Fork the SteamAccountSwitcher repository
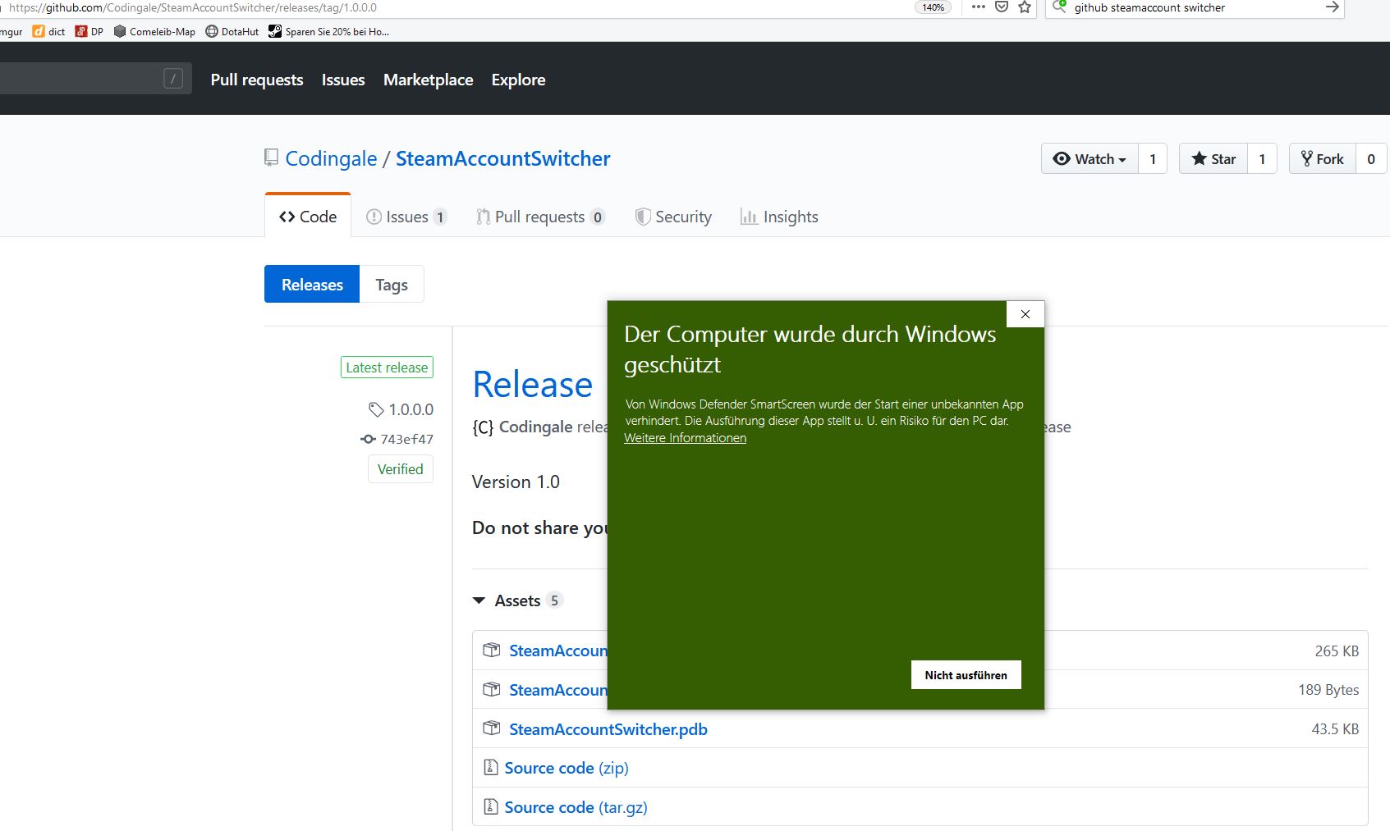1390x831 pixels. [1323, 159]
